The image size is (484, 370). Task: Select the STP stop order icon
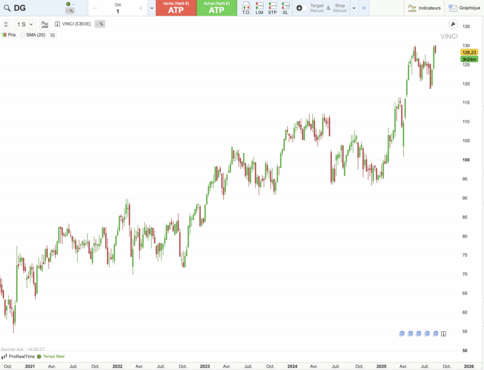272,8
